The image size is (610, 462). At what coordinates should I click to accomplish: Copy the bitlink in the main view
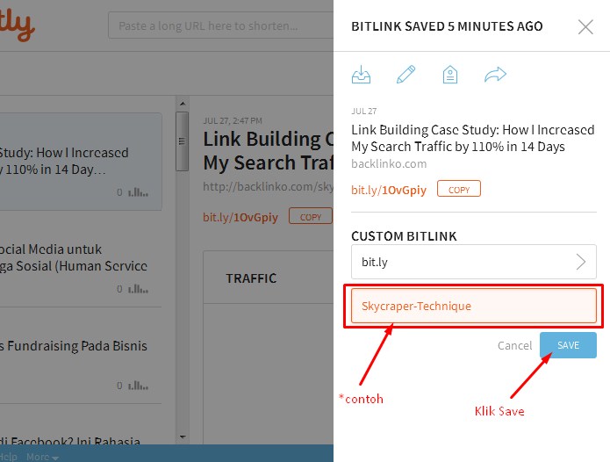311,216
